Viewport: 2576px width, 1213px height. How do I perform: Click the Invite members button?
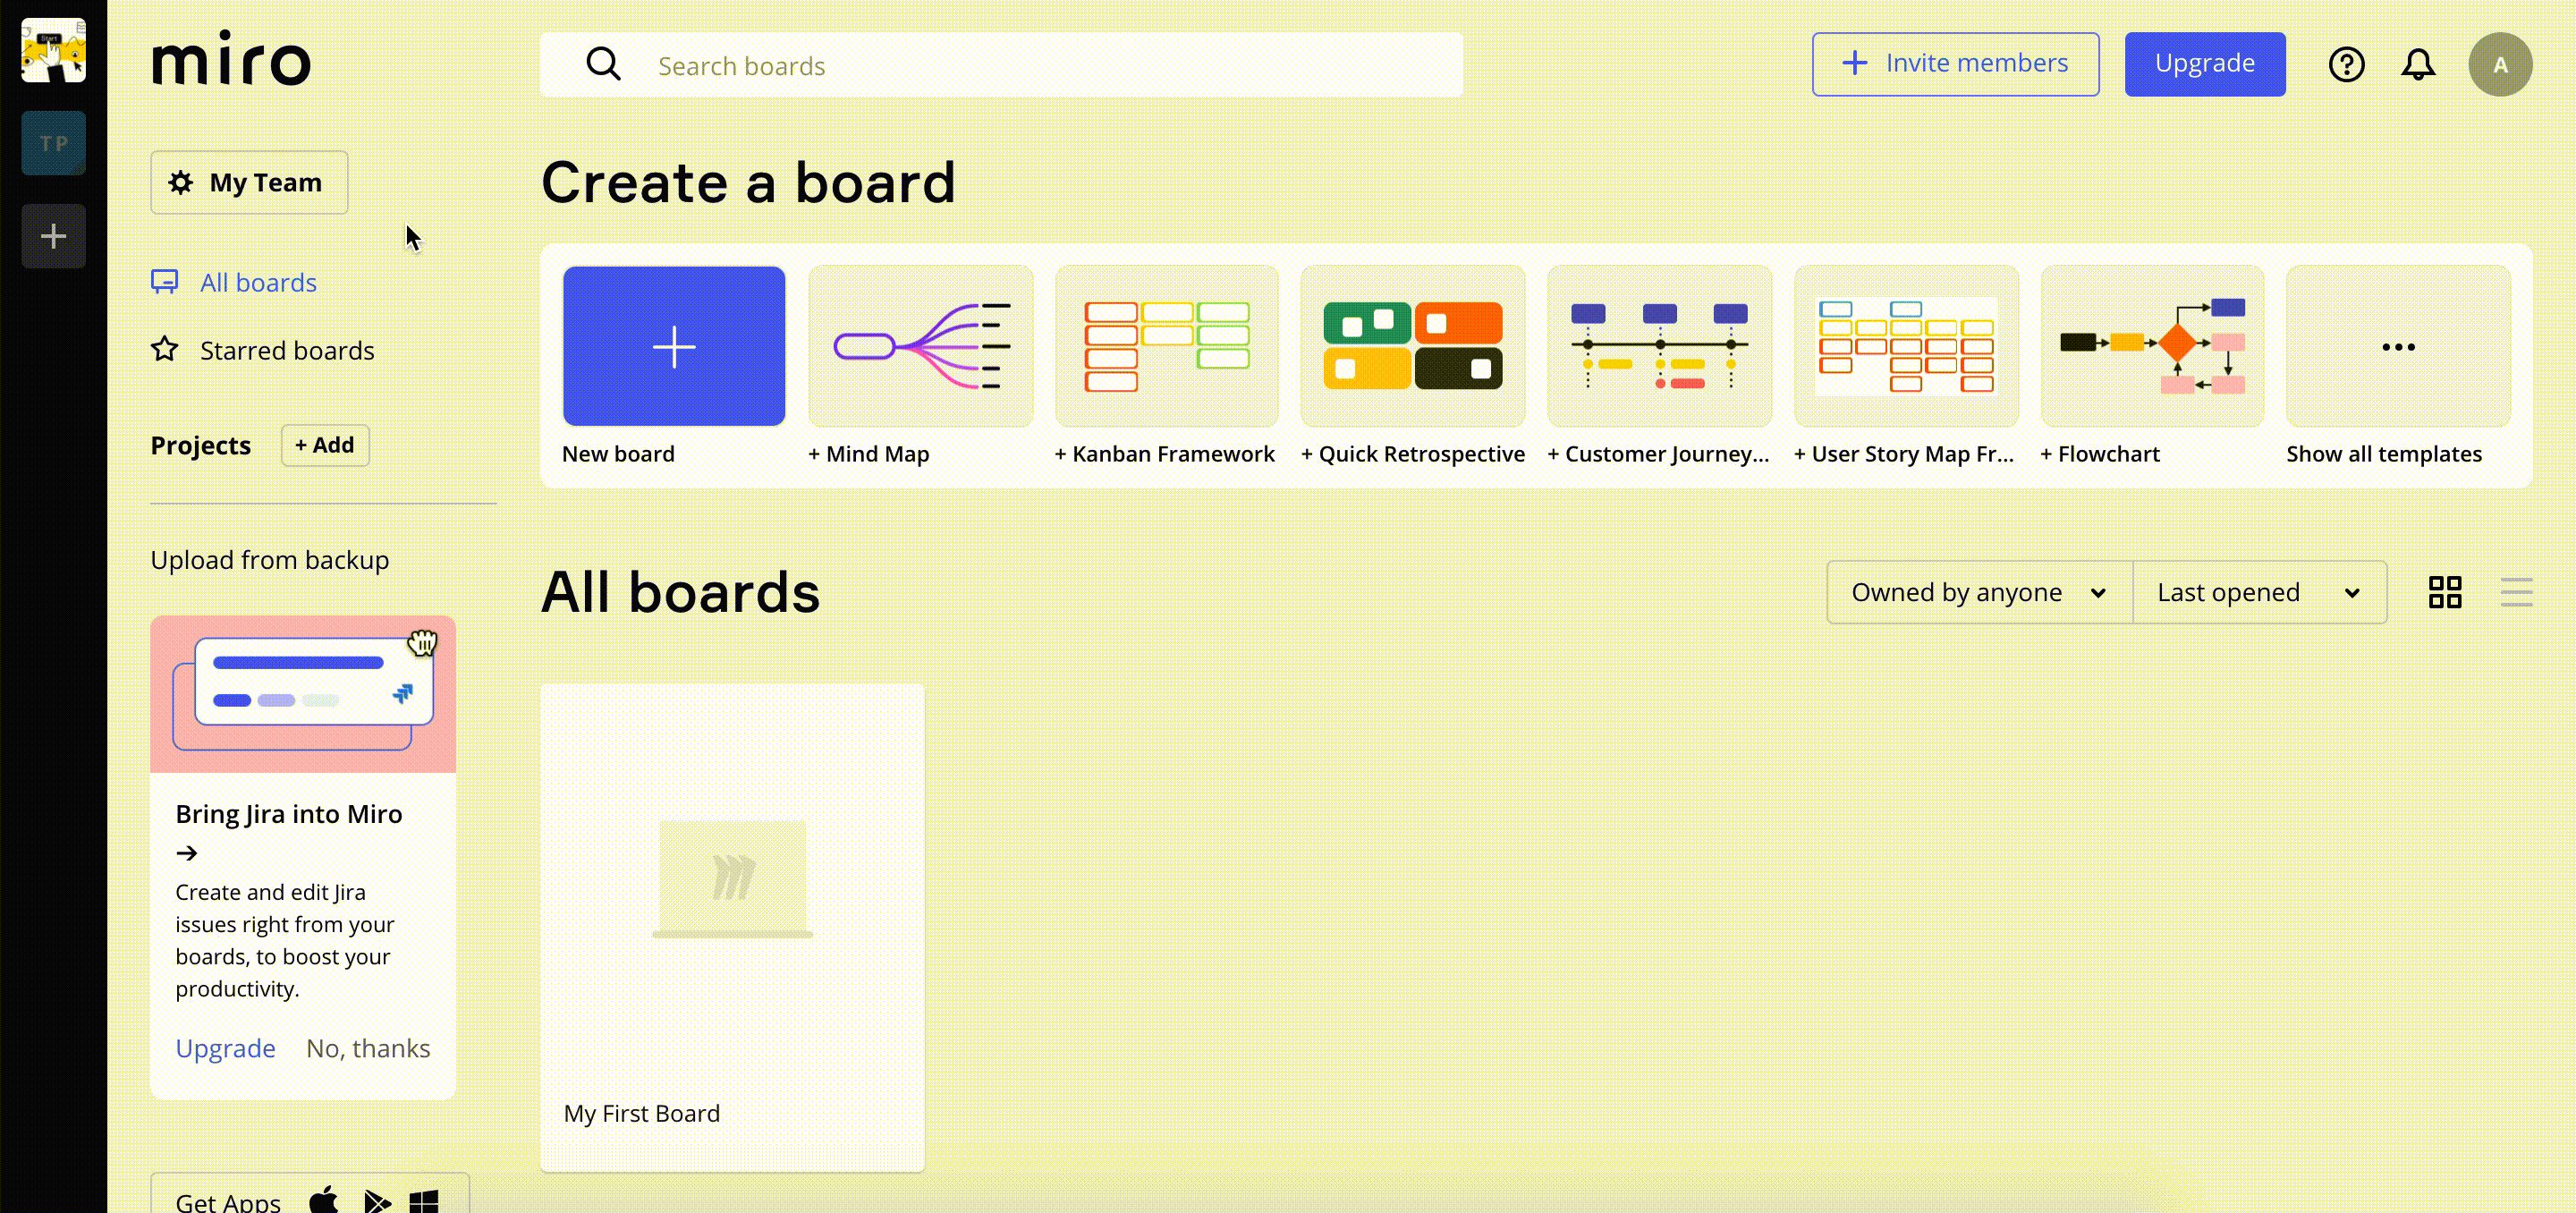point(1954,64)
